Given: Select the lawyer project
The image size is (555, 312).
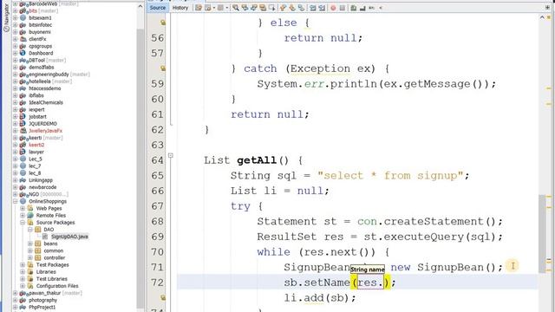Looking at the screenshot, I should coord(36,152).
